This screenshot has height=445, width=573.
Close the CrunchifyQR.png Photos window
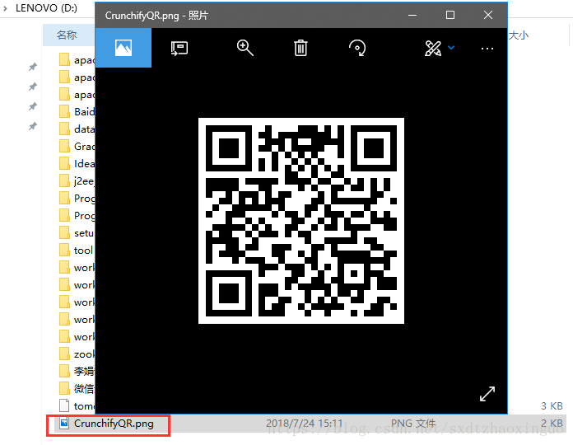[488, 15]
